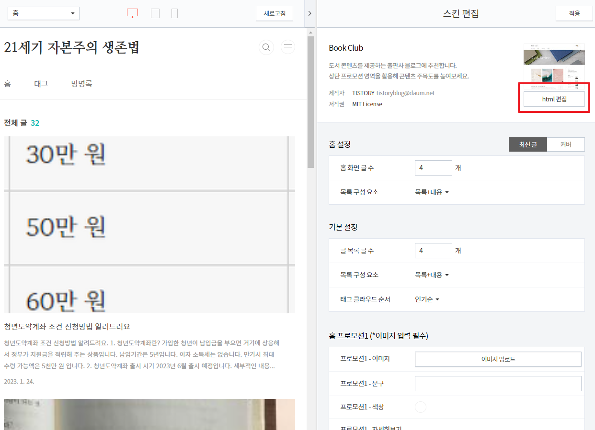Open the 홈 page selector dropdown
Viewport: 595px width, 430px height.
tap(44, 13)
